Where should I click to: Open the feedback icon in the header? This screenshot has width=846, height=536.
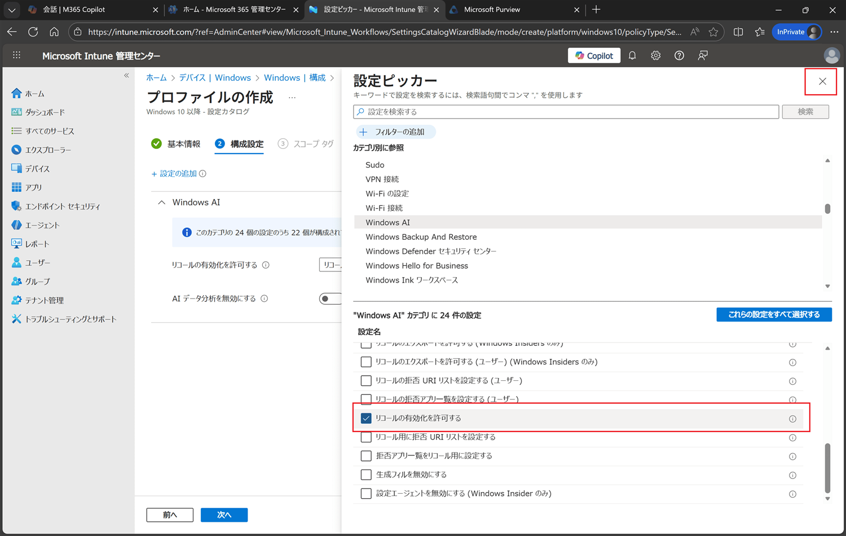tap(703, 55)
